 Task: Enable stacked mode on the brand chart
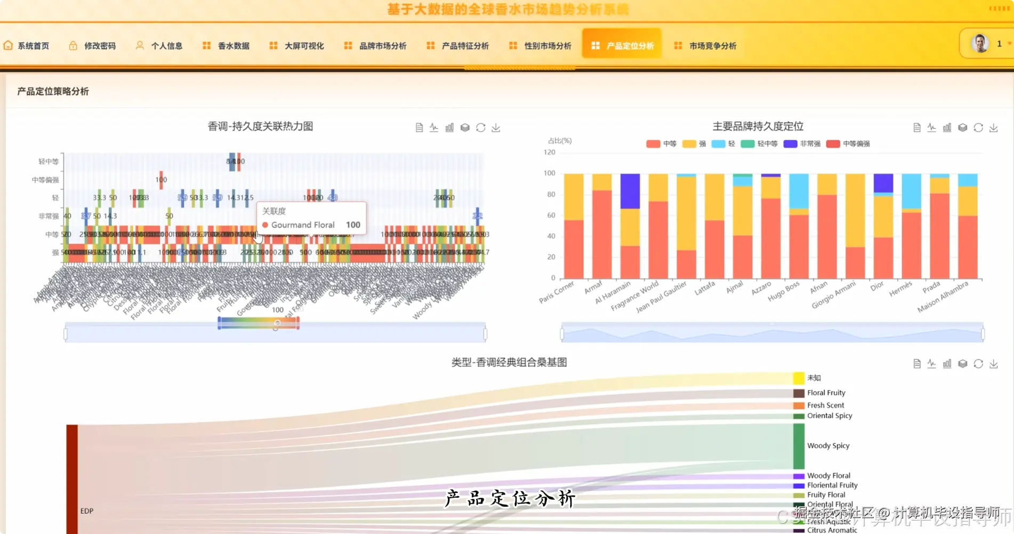pos(963,127)
